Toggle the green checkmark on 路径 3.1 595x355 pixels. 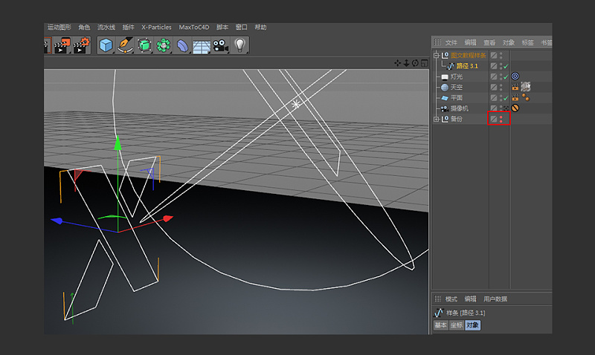[x=505, y=66]
